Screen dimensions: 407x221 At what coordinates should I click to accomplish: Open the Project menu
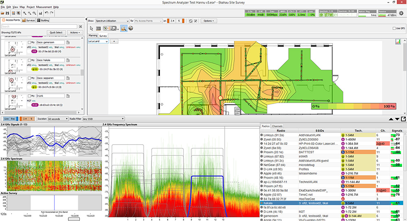31,7
